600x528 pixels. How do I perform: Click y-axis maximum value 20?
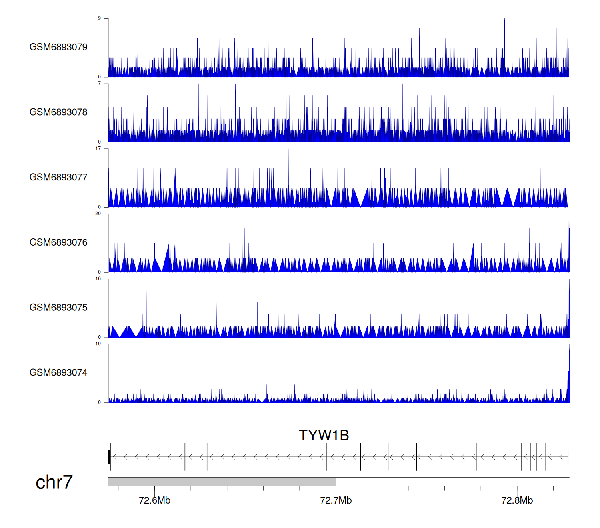pyautogui.click(x=98, y=214)
